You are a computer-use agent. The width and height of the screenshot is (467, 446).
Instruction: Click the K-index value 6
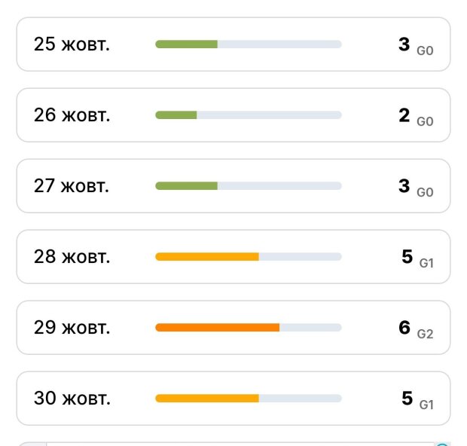404,328
